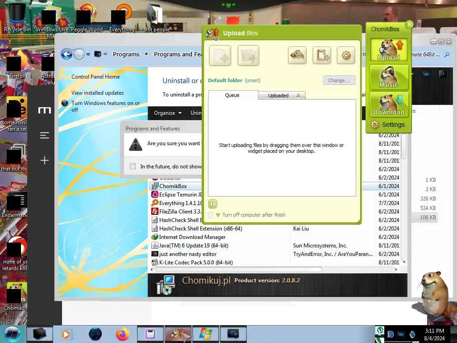Click the plus icon in dark sidebar
457x343 pixels.
[45, 160]
